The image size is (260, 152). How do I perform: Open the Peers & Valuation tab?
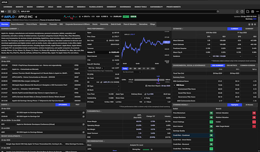click(x=130, y=24)
